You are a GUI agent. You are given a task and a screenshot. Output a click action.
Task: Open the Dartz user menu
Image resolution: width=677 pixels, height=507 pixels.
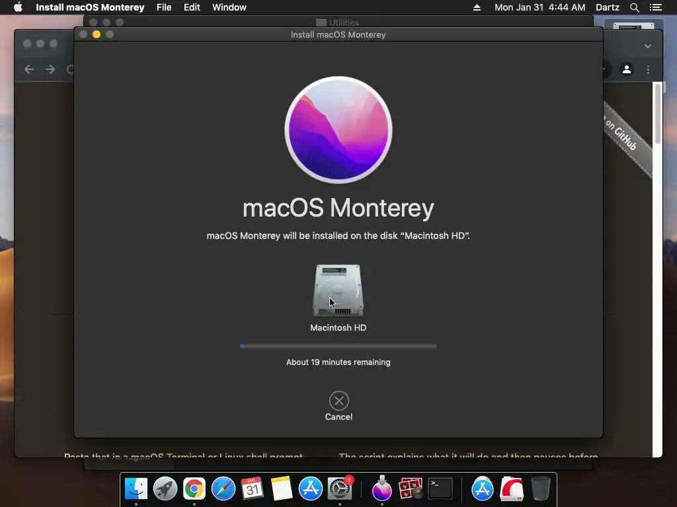pyautogui.click(x=608, y=7)
